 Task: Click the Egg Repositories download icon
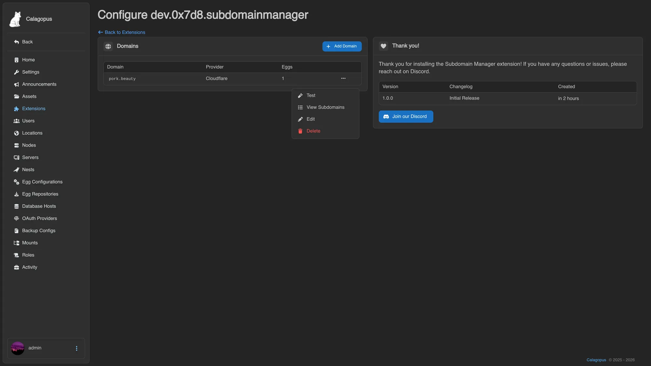pyautogui.click(x=17, y=194)
